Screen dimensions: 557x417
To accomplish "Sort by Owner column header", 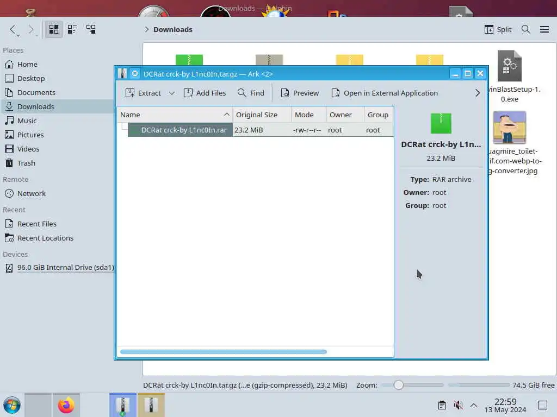I will 344,115.
